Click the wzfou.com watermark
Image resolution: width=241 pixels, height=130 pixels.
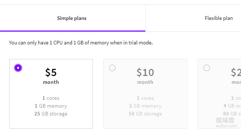click(226, 126)
